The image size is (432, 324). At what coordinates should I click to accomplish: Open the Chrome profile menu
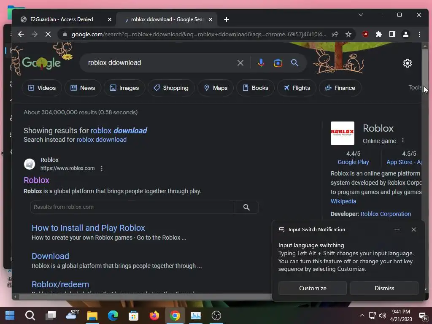tap(406, 35)
